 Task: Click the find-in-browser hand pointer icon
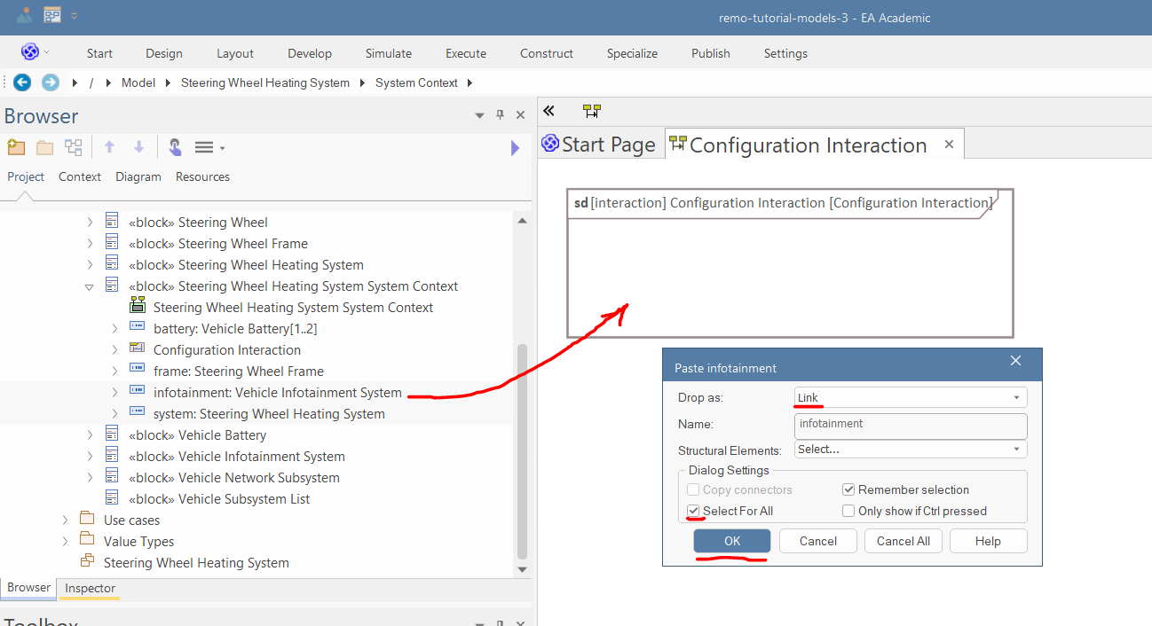click(175, 147)
